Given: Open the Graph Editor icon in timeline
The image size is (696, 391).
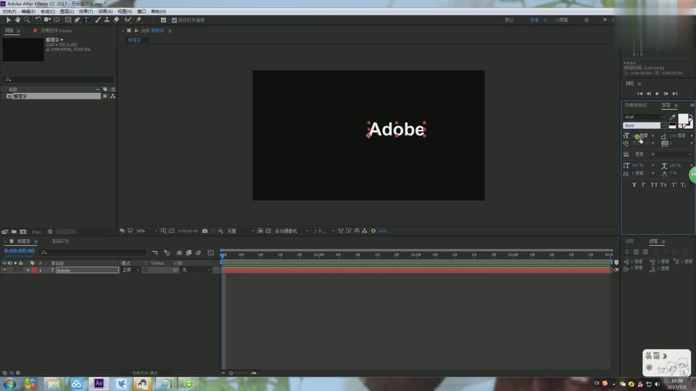Looking at the screenshot, I should [x=211, y=253].
